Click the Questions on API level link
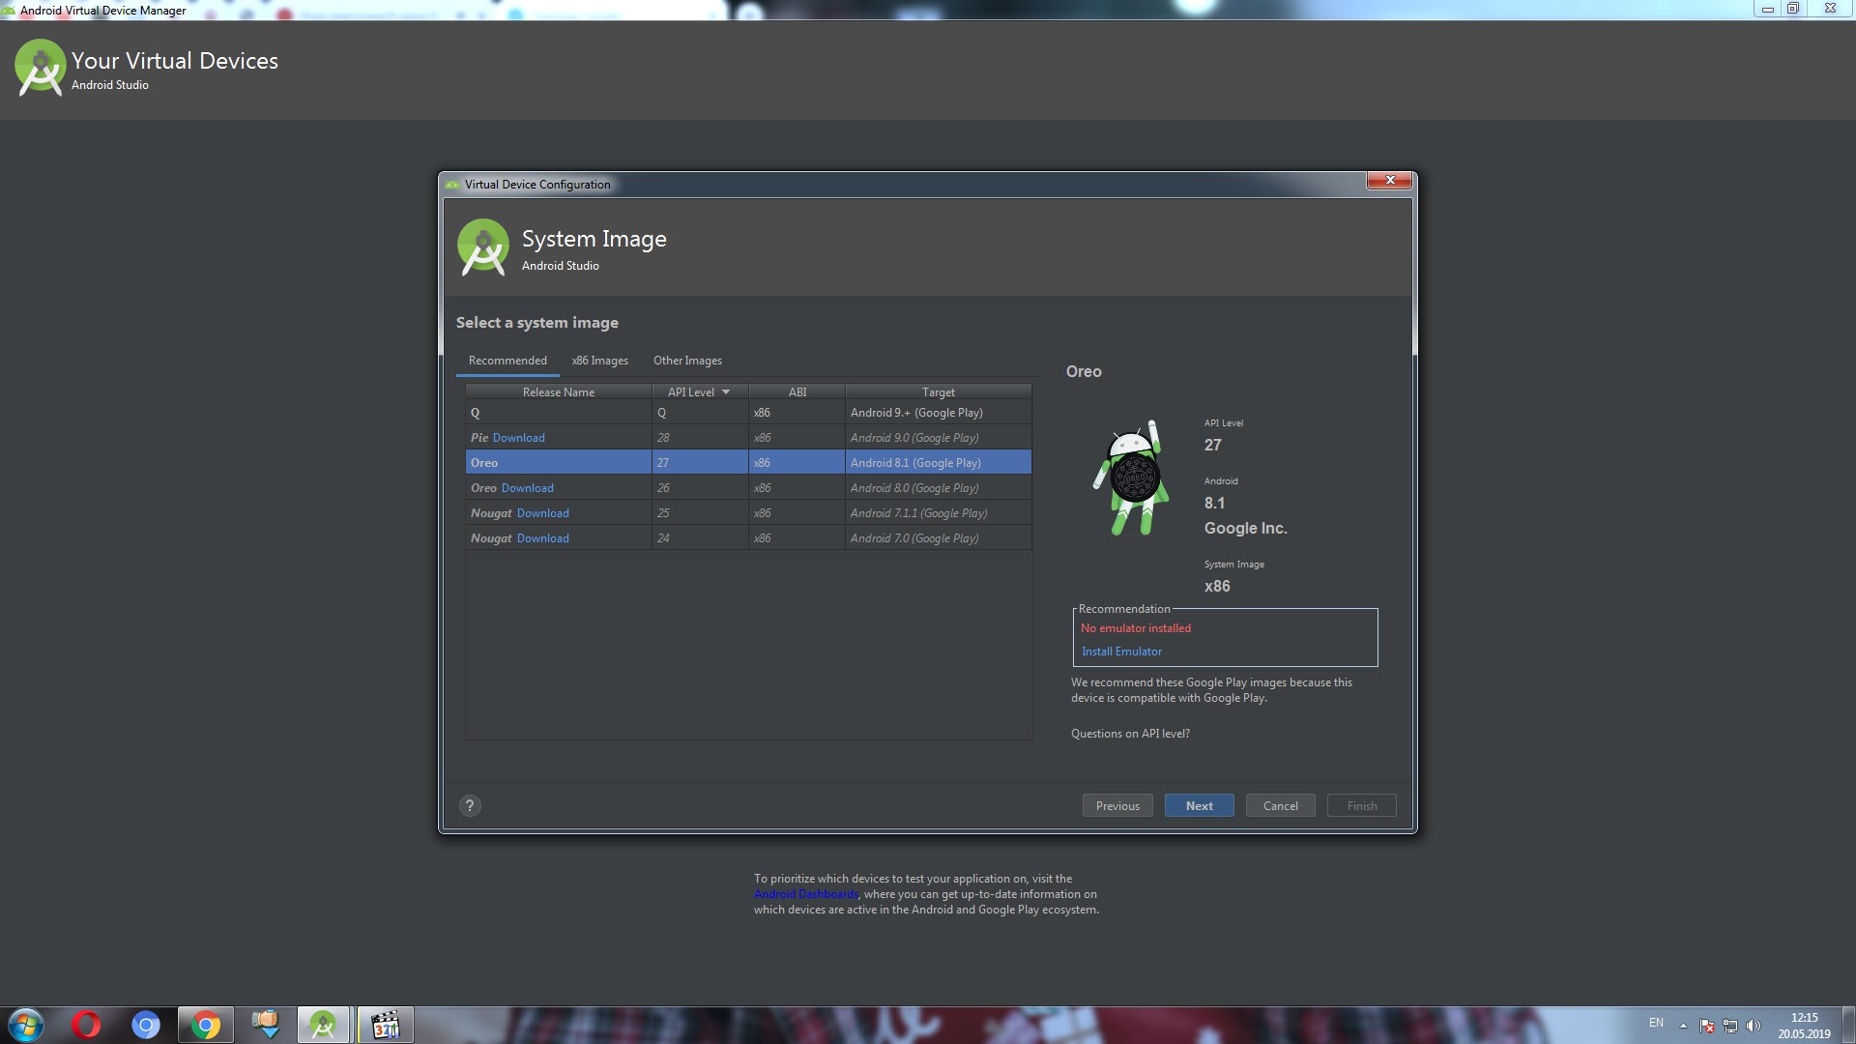The image size is (1856, 1044). pyautogui.click(x=1130, y=734)
